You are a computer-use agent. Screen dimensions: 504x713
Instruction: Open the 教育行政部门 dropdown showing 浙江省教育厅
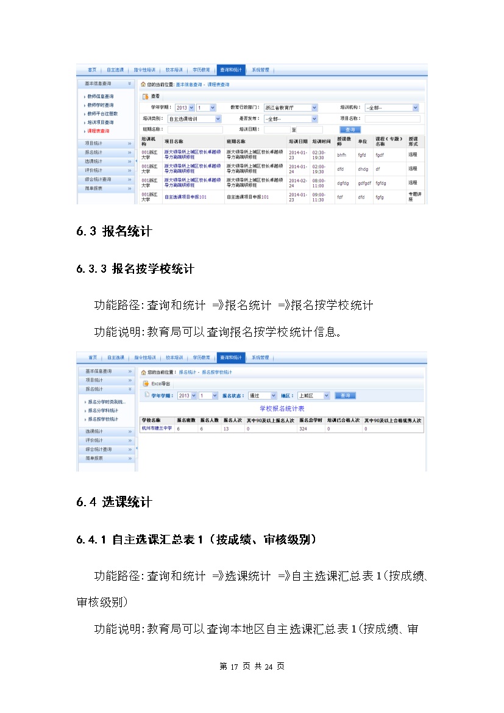coord(314,107)
